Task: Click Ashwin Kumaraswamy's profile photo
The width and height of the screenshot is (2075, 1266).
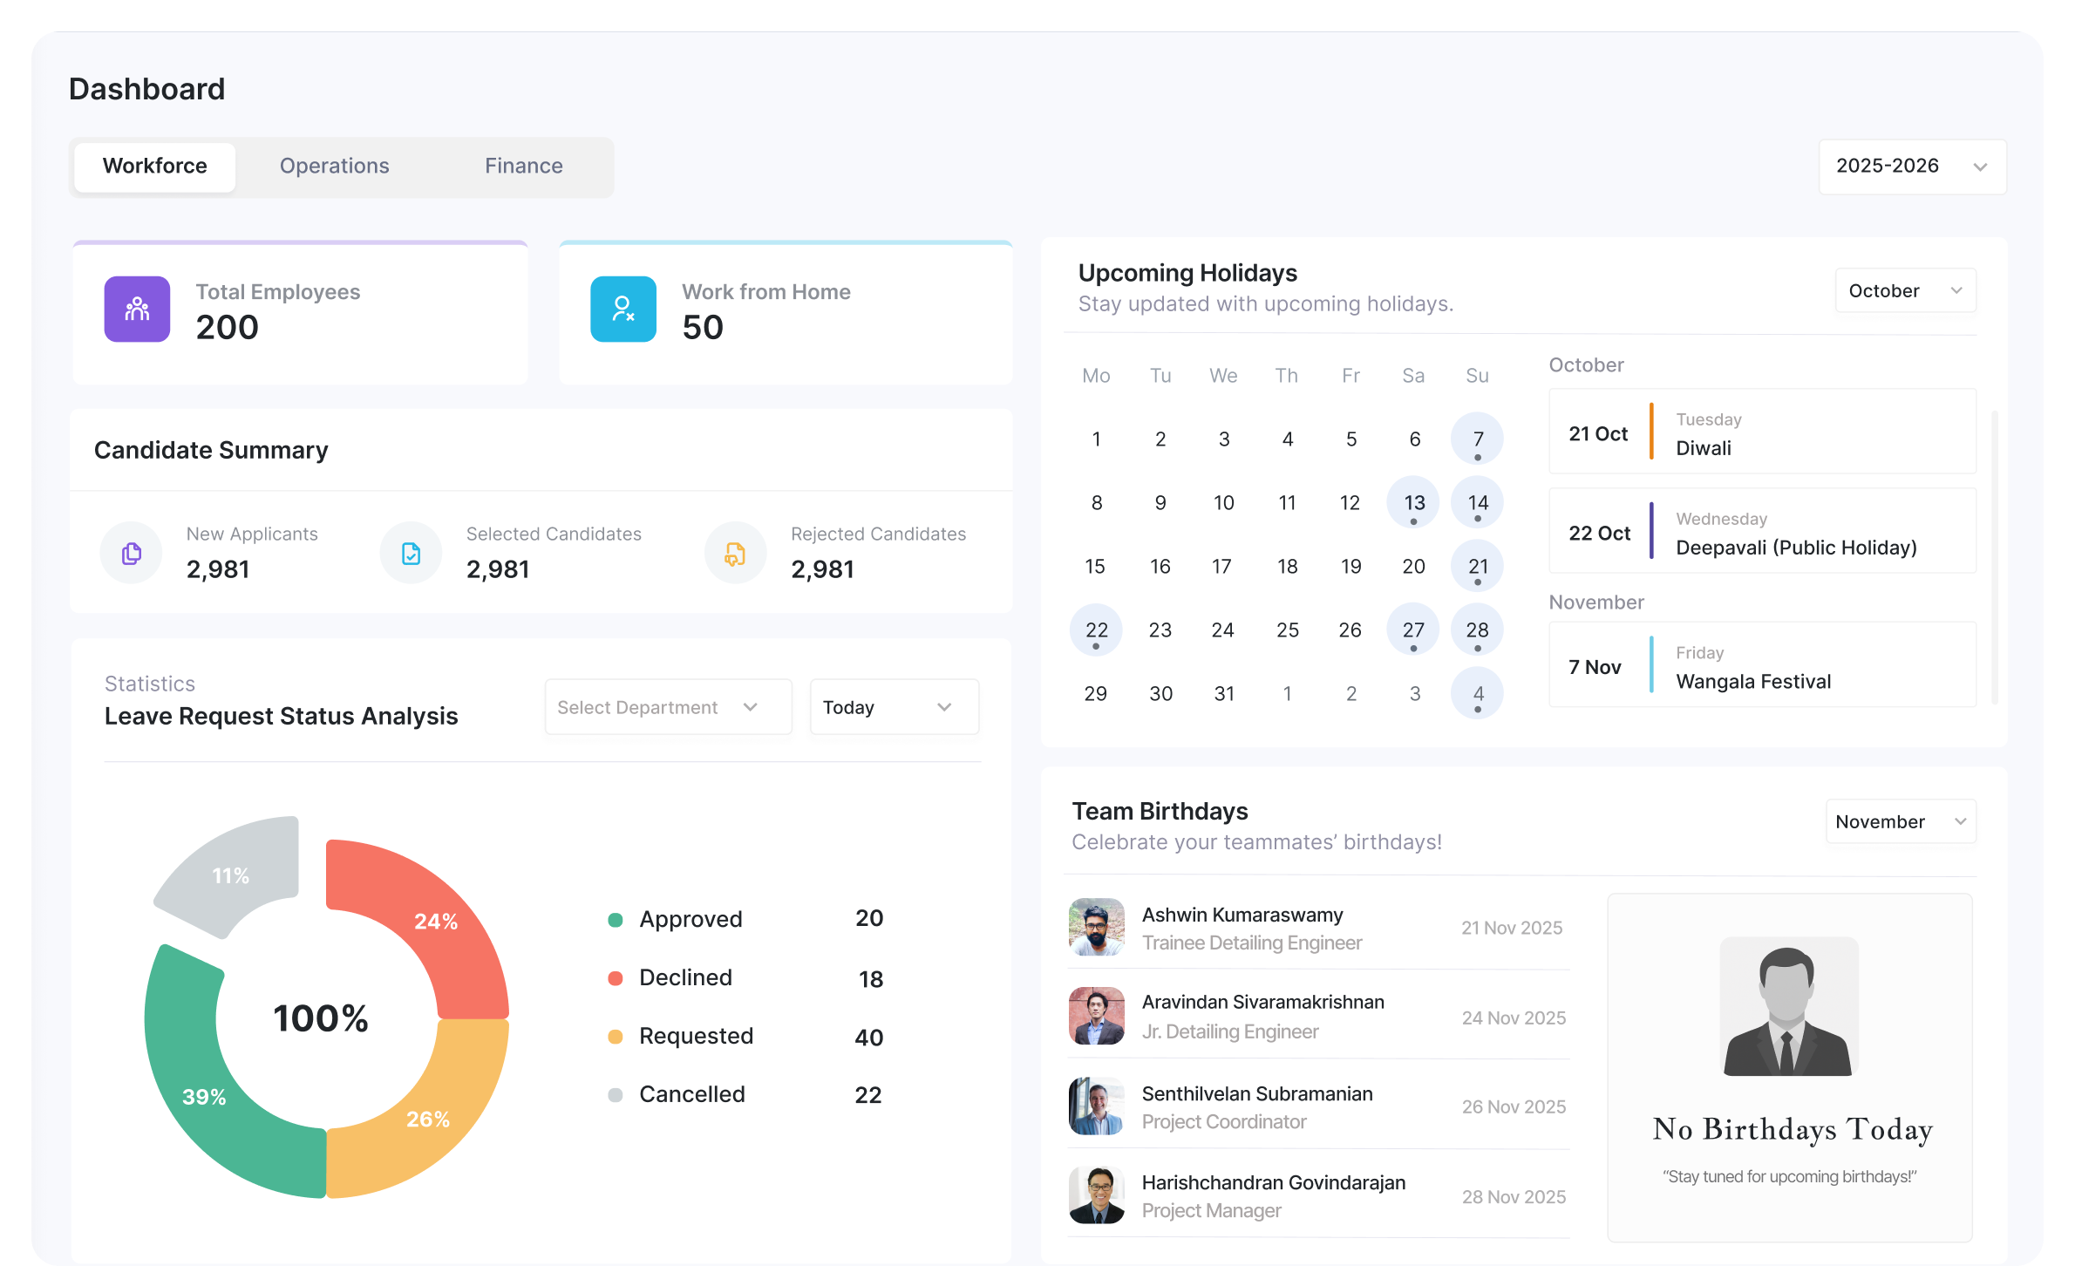Action: coord(1096,927)
